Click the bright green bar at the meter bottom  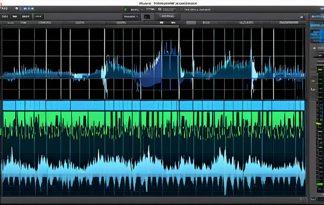click(320, 184)
